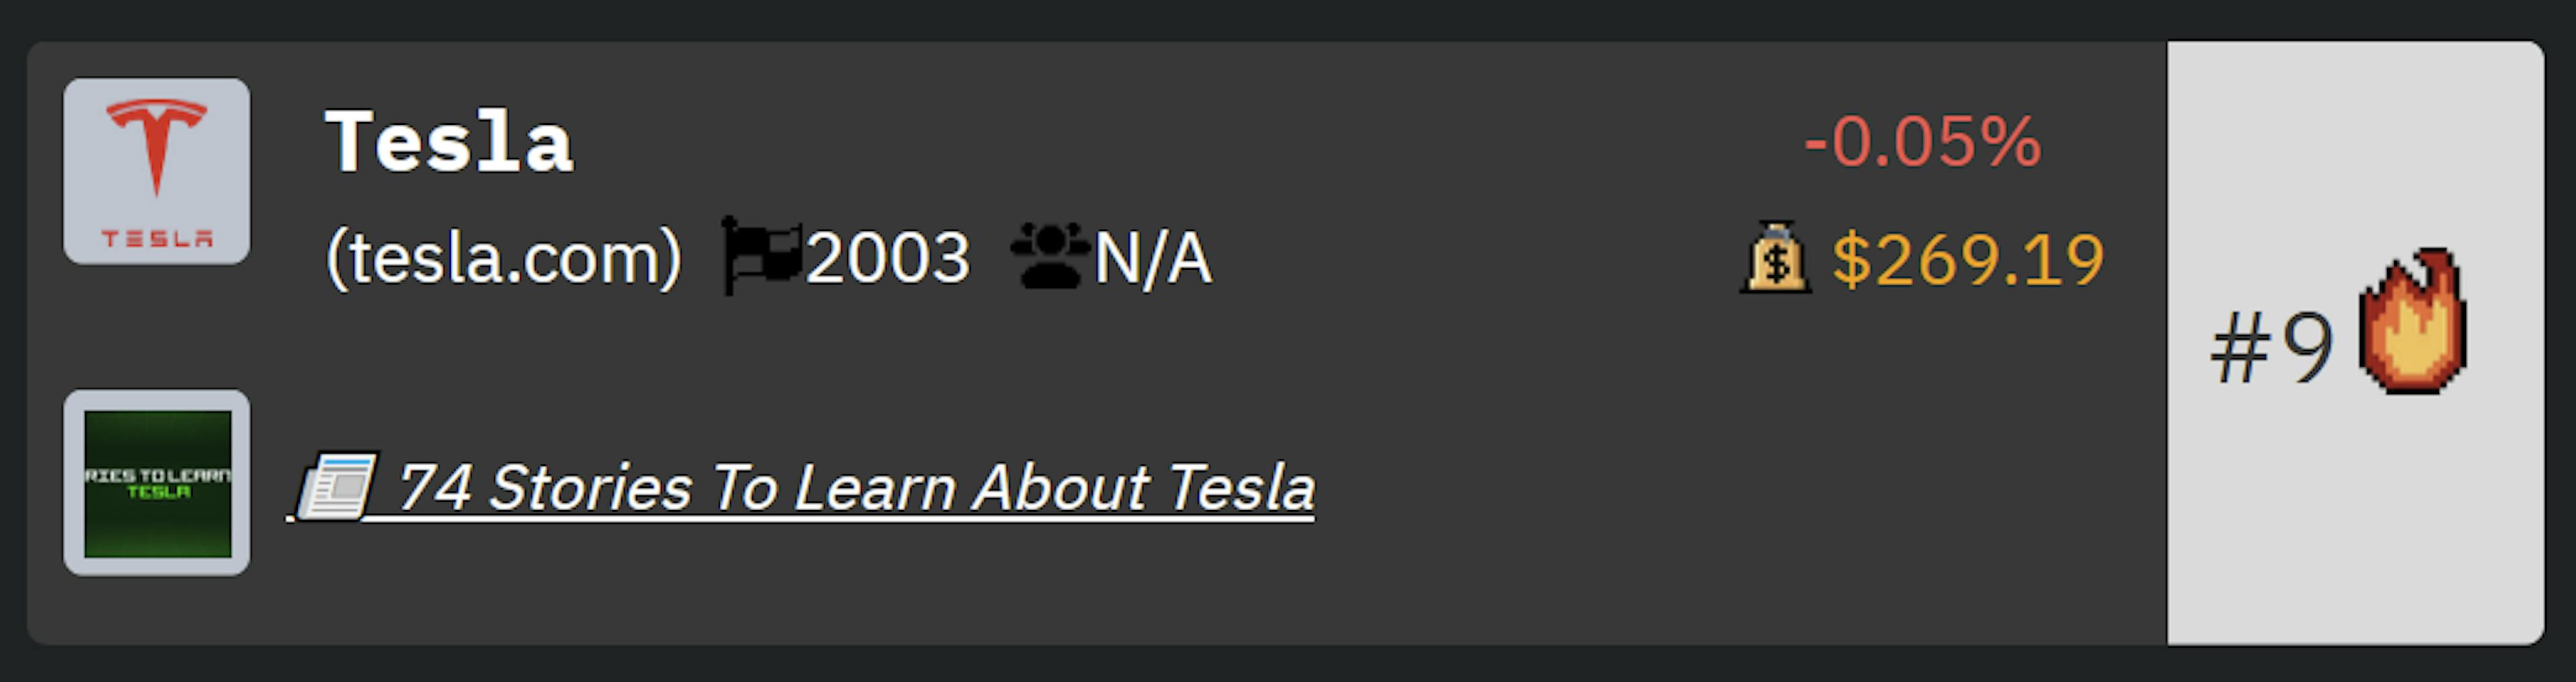Viewport: 2576px width, 682px height.
Task: Click the employees group icon
Action: coord(1049,256)
